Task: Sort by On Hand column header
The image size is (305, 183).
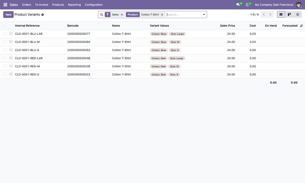Action: pos(271,26)
